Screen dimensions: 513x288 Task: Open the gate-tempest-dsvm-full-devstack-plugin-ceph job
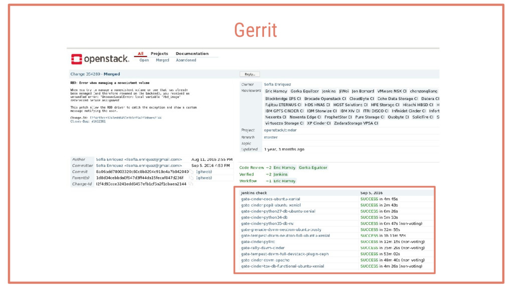coord(285,254)
